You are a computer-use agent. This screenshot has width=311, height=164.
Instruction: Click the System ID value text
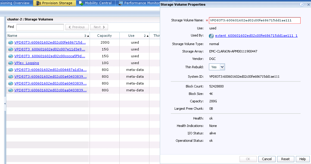click(244, 77)
